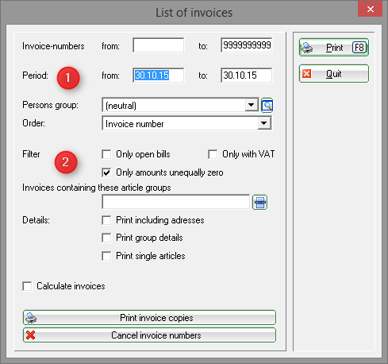
Task: Open the Order dropdown list
Action: [x=263, y=123]
